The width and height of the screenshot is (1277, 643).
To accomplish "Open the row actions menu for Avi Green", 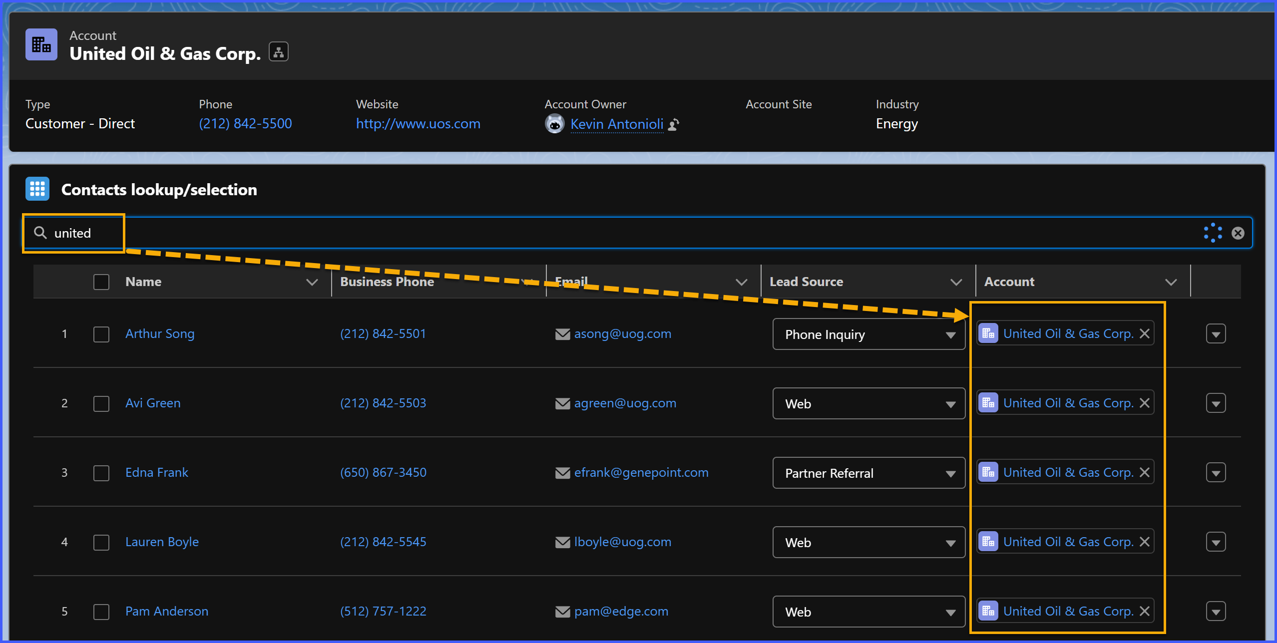I will point(1216,403).
